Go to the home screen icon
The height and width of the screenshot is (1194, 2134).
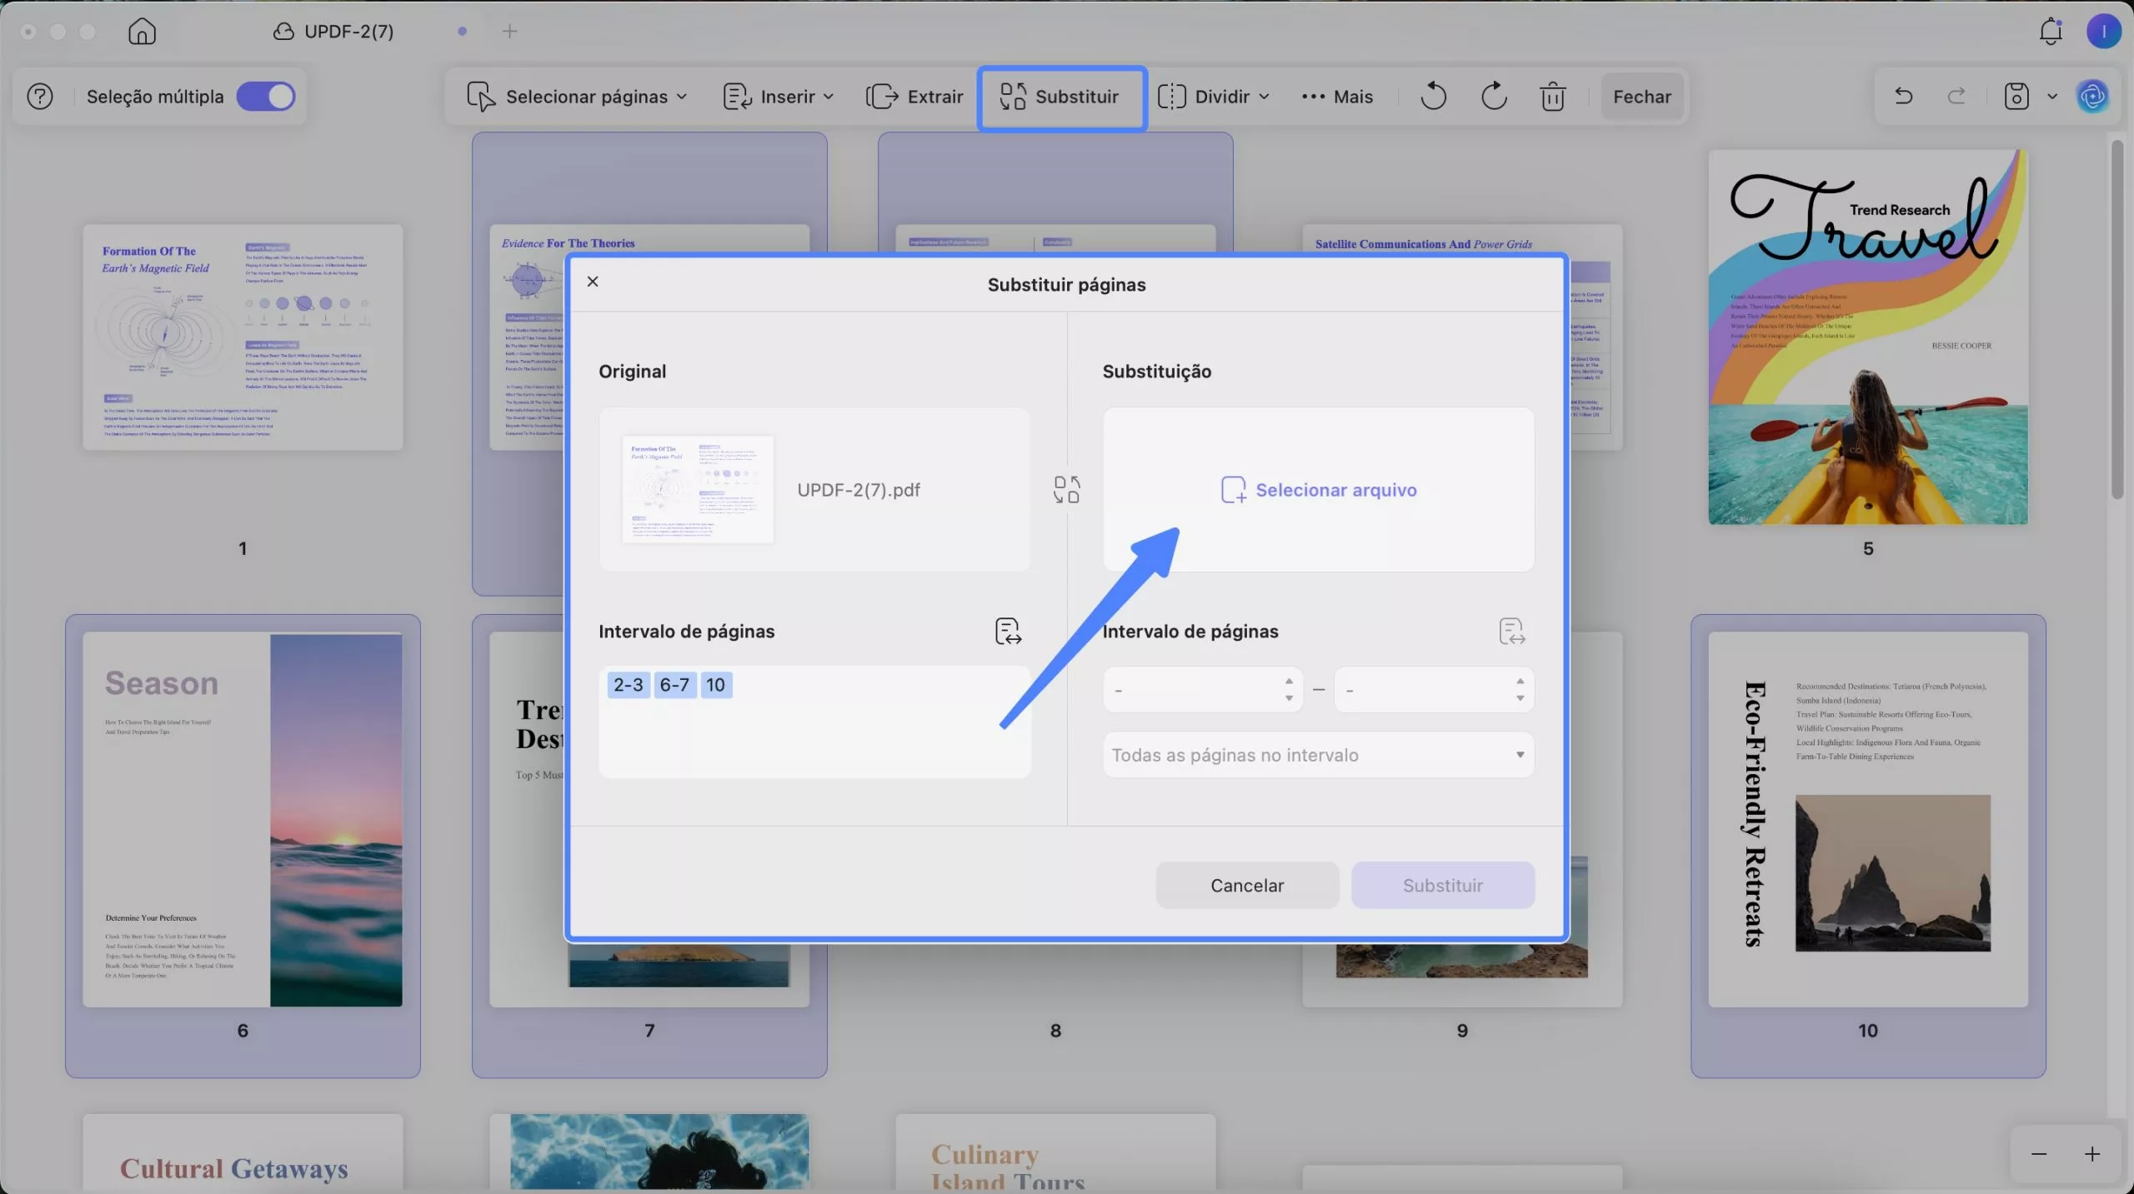coord(142,32)
